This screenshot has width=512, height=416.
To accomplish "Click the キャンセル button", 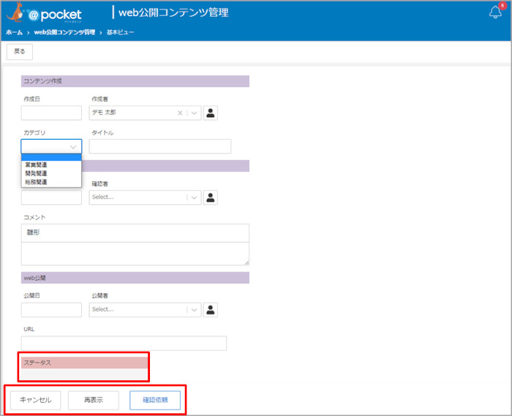I will coord(36,400).
